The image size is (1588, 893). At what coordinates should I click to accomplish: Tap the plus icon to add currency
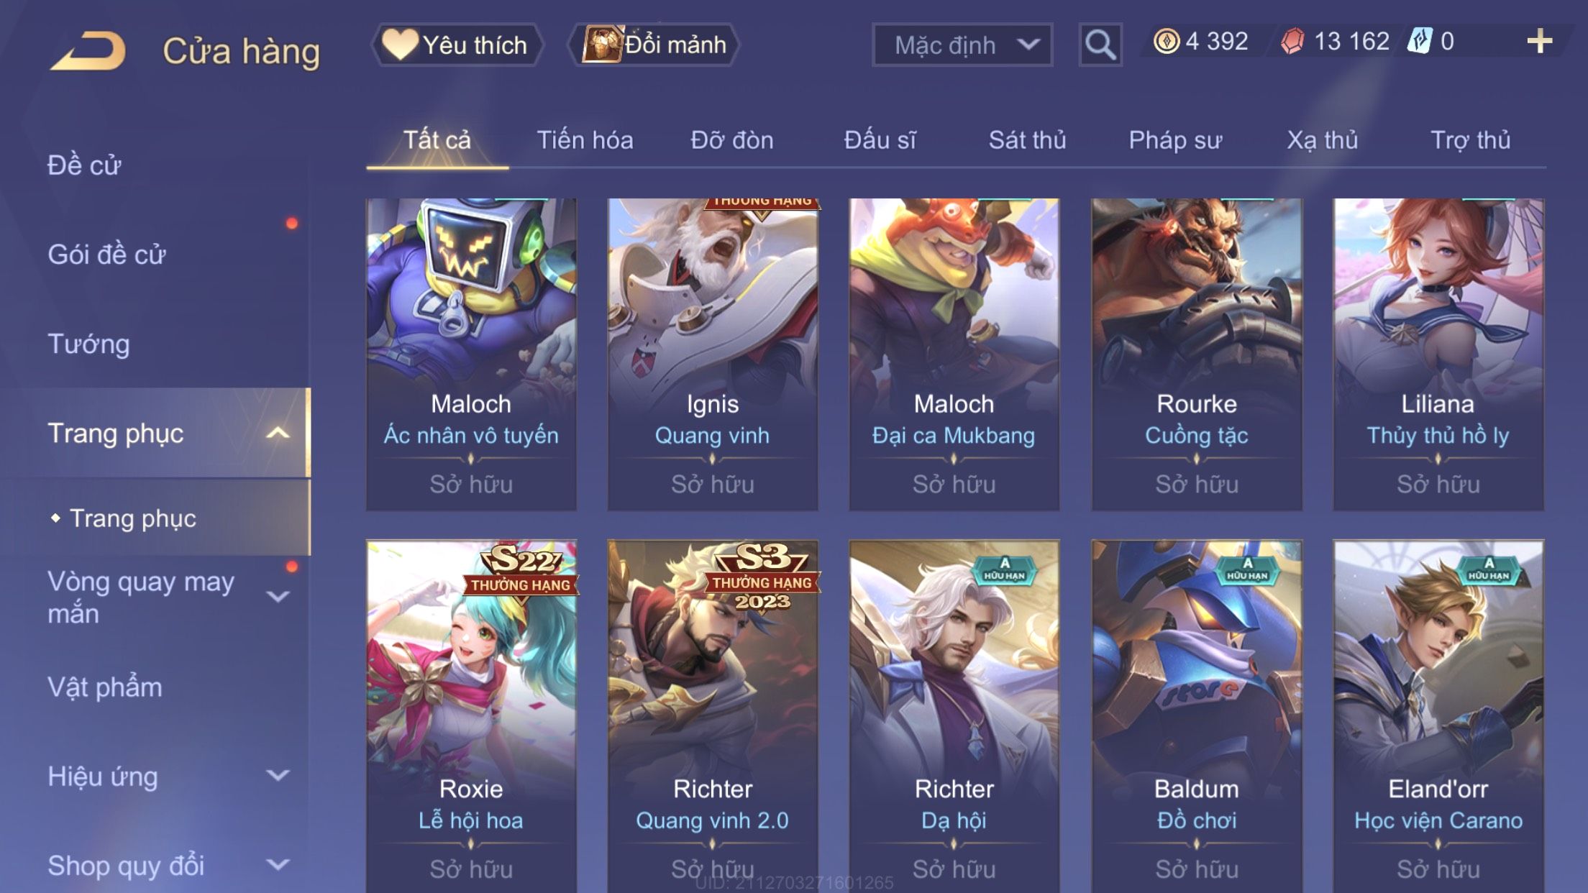(1539, 42)
